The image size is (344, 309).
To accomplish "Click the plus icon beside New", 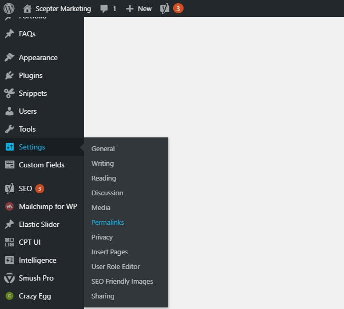I will click(x=130, y=9).
